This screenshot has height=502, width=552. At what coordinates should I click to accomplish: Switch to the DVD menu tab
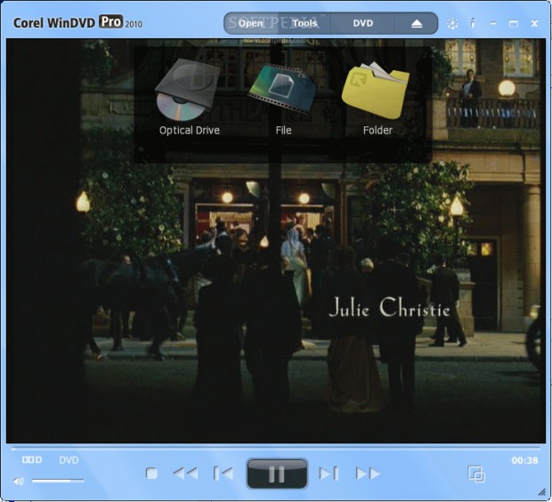click(362, 23)
